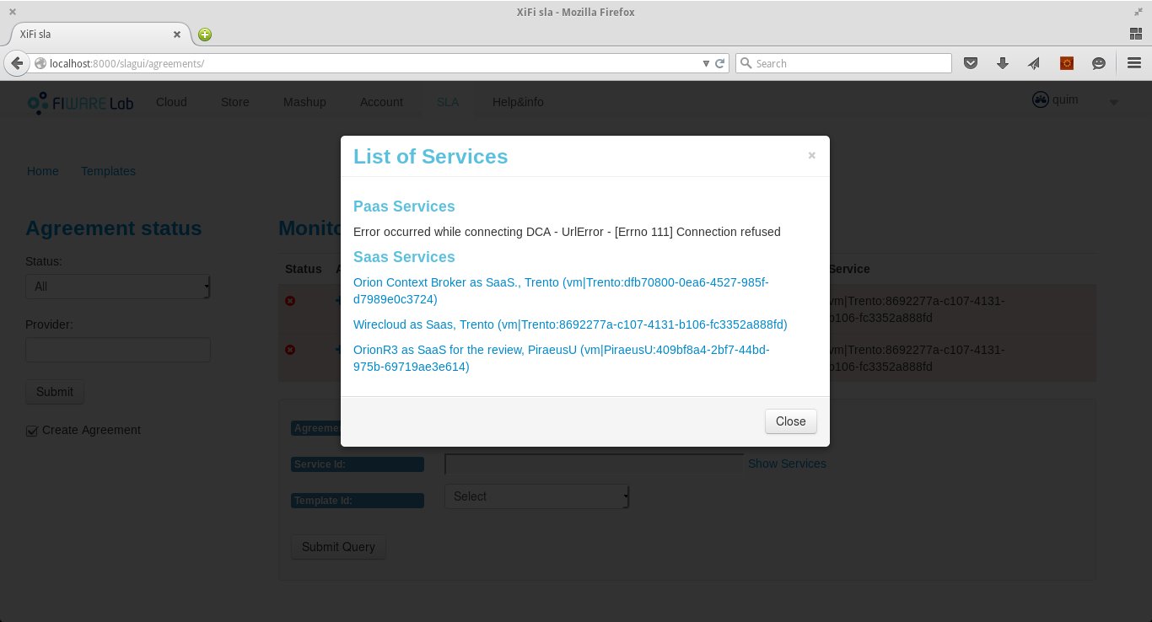1152x622 pixels.
Task: Open the URL history dropdown arrow
Action: pyautogui.click(x=707, y=63)
